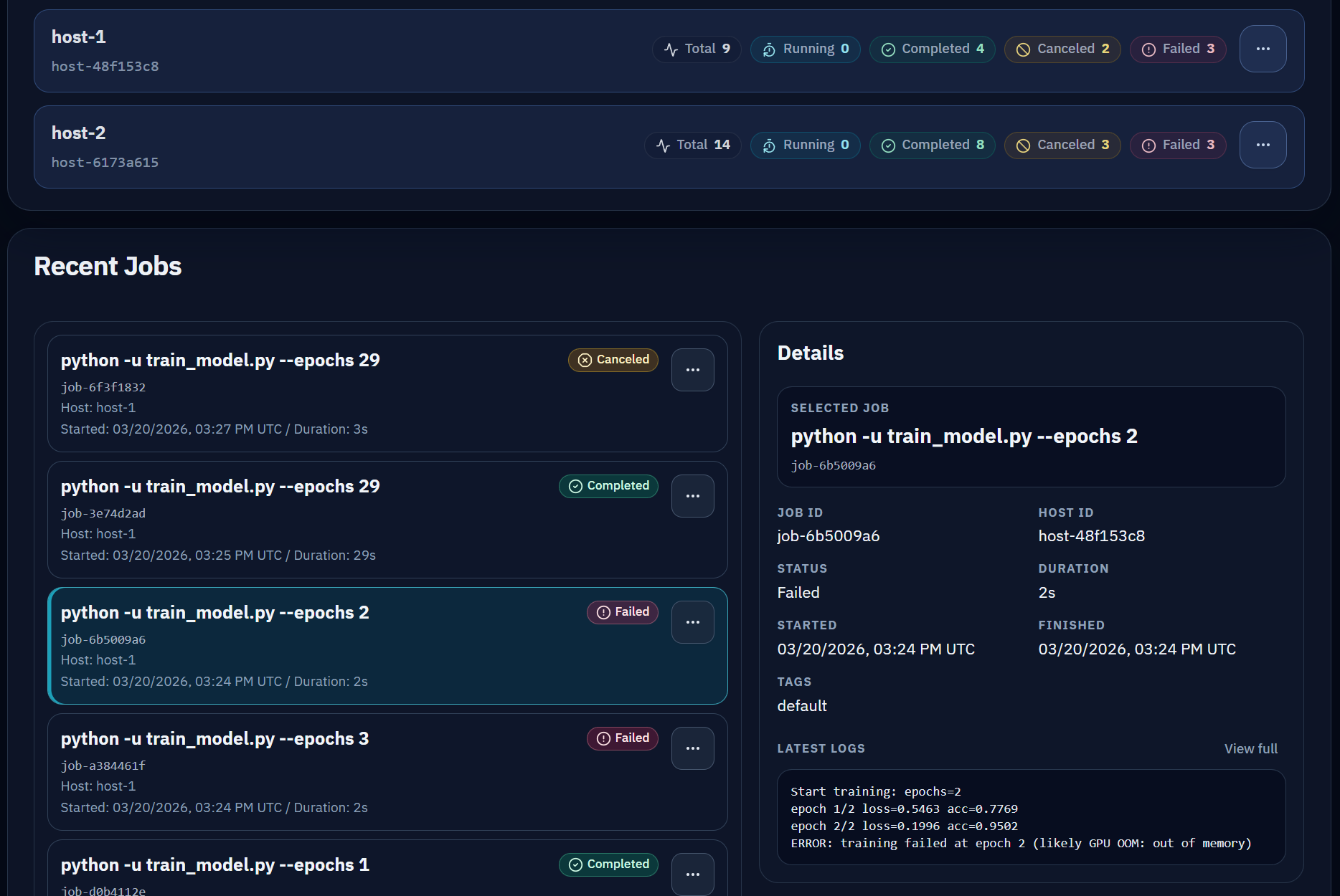1340x896 pixels.
Task: Select job python train_model.py --epochs 1
Action: [x=387, y=868]
